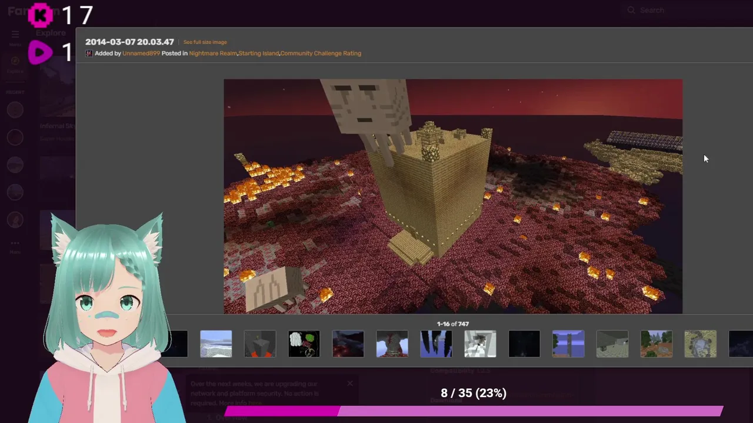
Task: Open the hamburger Menu icon in background sidebar
Action: point(15,34)
